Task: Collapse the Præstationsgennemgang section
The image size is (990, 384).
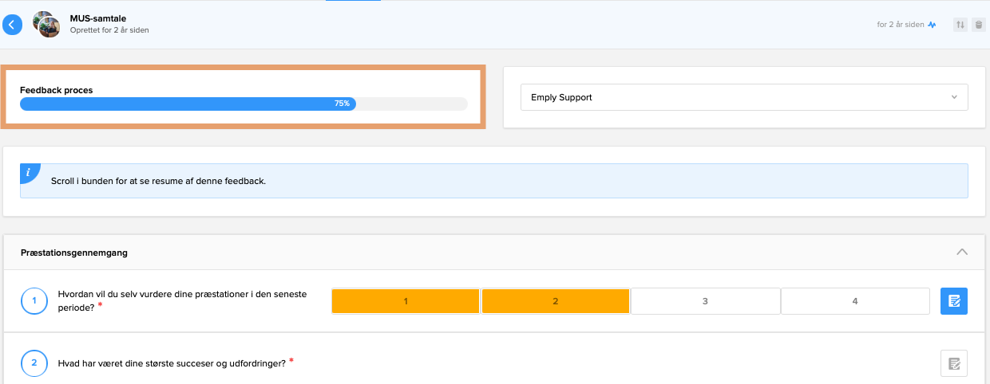Action: tap(962, 252)
